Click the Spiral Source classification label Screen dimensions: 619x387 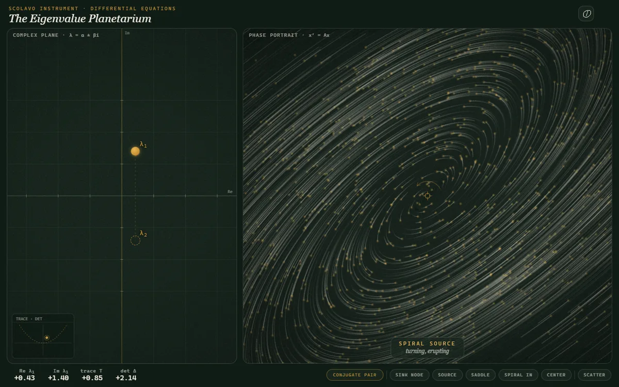click(427, 343)
